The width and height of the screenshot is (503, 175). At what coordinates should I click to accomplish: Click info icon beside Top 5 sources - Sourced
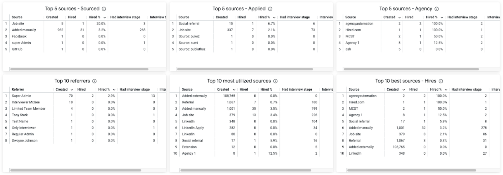(x=104, y=9)
